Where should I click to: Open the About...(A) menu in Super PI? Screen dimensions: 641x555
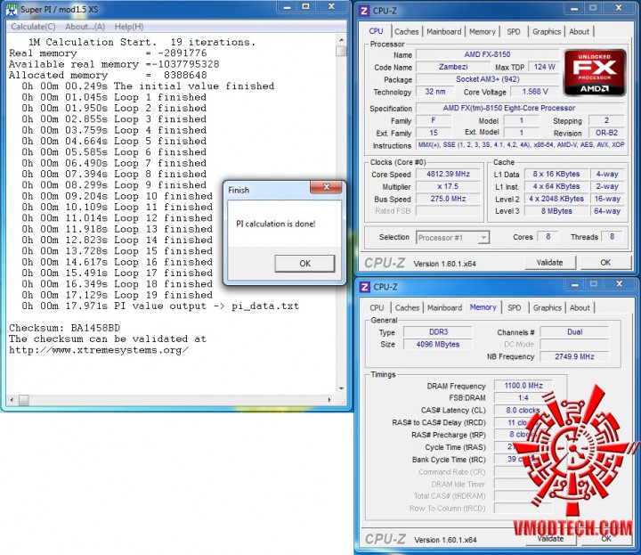point(85,27)
